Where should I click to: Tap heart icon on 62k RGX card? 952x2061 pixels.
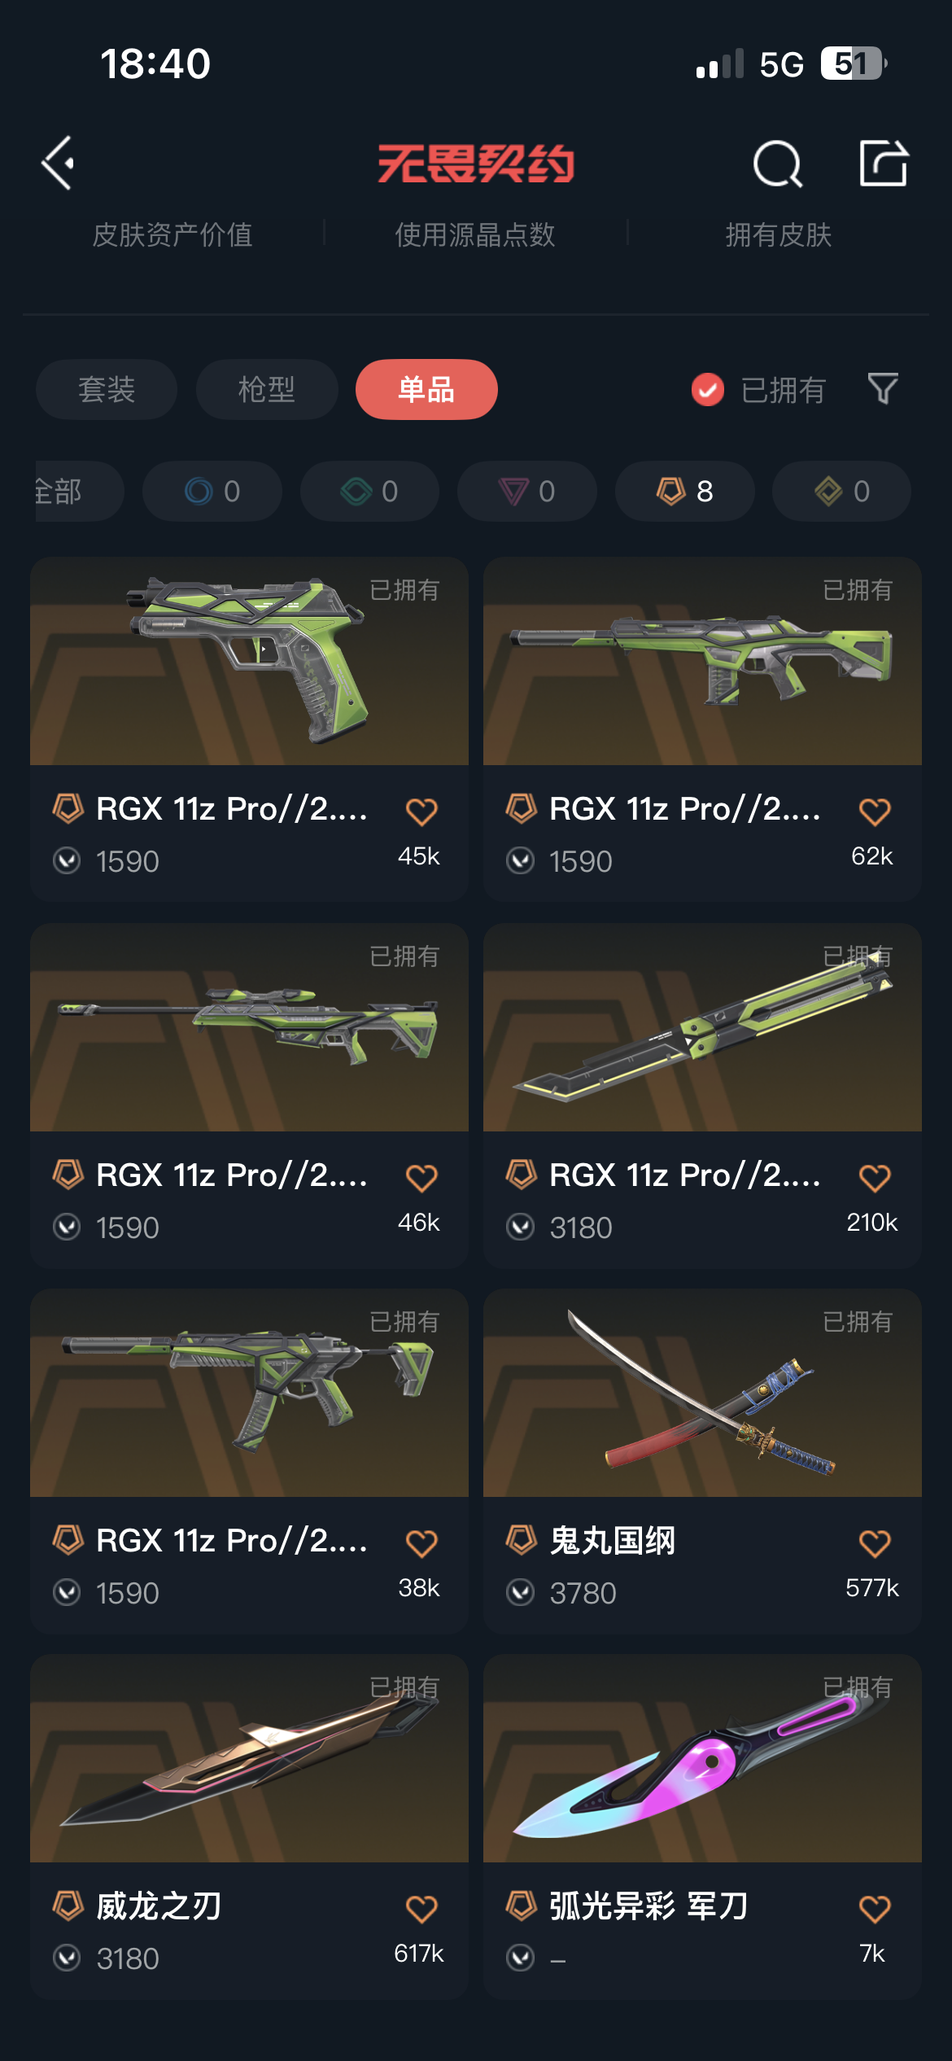pyautogui.click(x=875, y=811)
